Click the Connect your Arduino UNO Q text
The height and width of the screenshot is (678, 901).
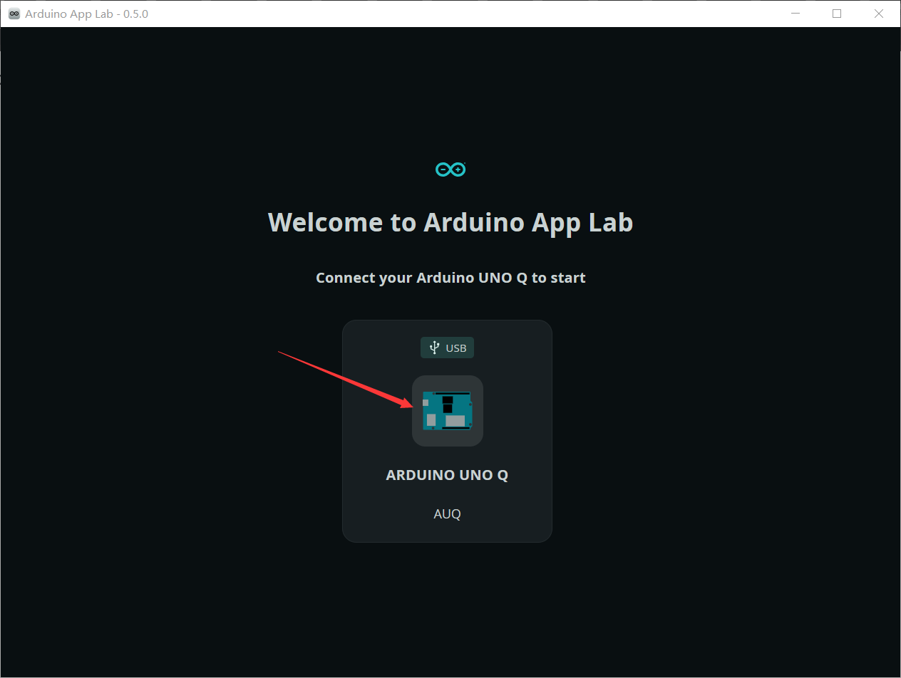click(x=450, y=278)
